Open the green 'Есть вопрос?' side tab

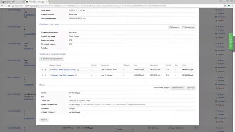click(231, 41)
